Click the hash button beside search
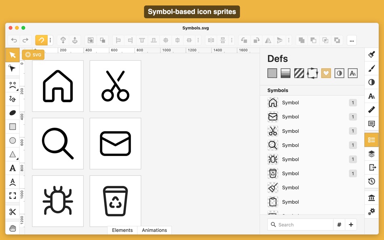Screen dimensions: 384x240 tap(339, 224)
